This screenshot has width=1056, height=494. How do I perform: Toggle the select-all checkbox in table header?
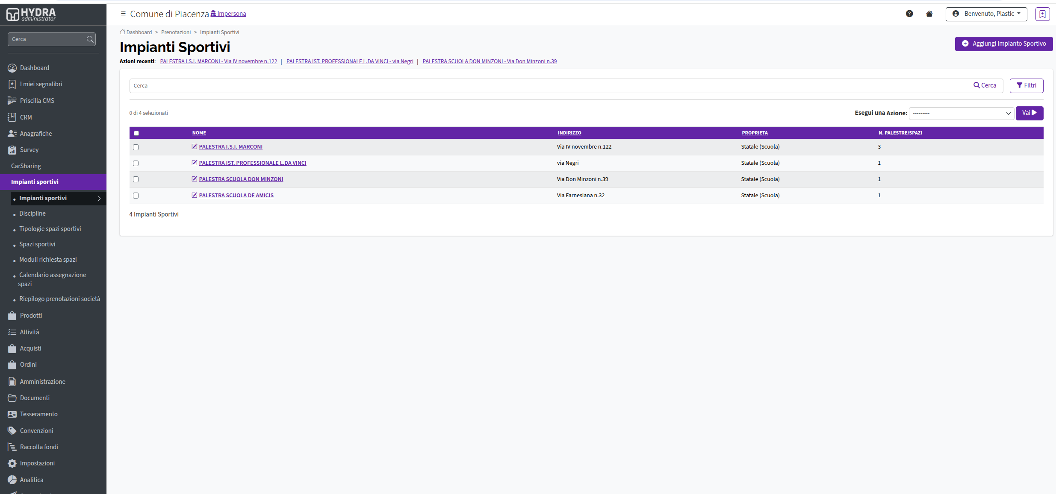pos(136,133)
